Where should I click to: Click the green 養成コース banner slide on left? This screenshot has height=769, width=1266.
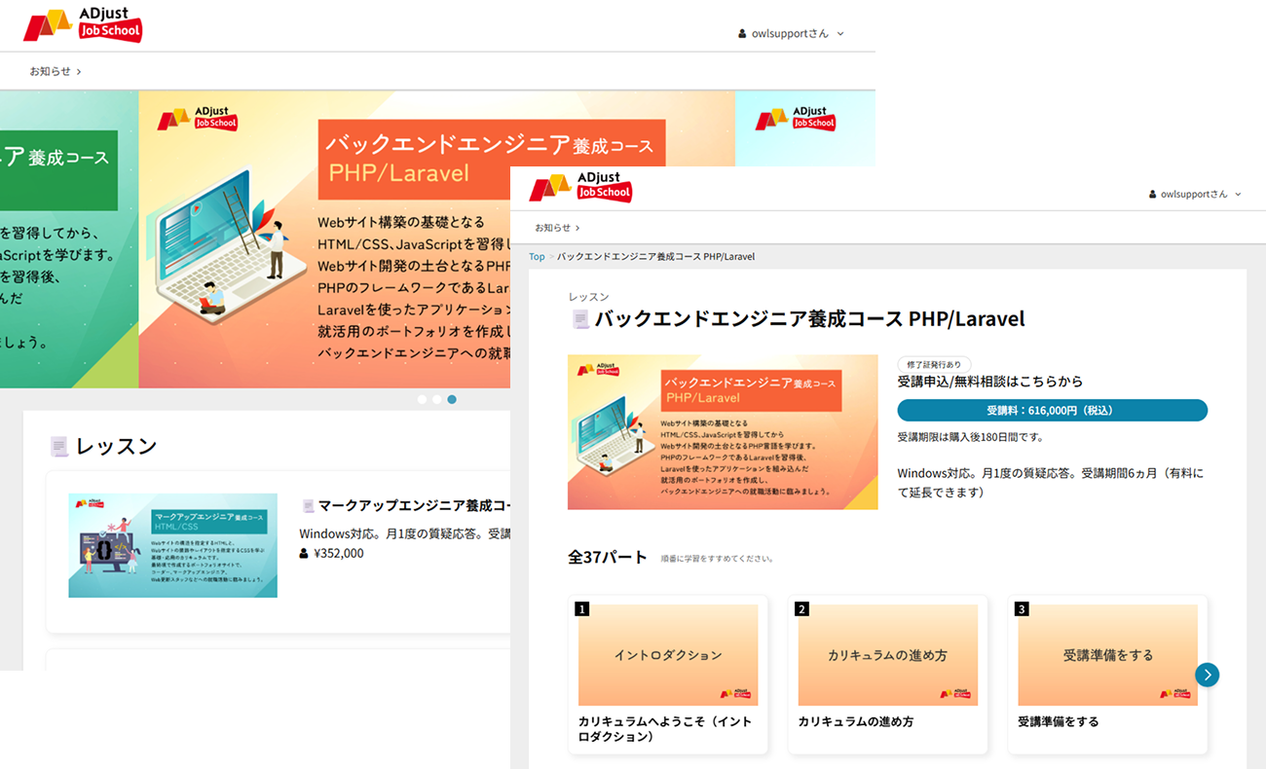pos(69,239)
